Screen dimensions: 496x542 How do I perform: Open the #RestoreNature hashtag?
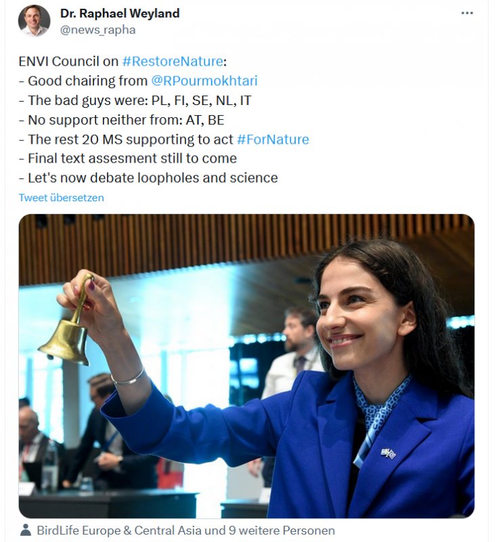coord(173,61)
